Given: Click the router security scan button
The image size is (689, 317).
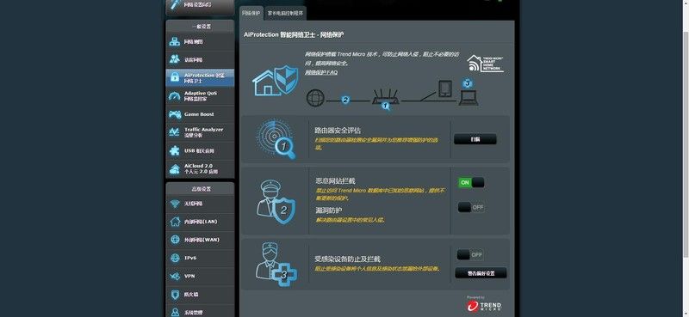Looking at the screenshot, I should point(475,139).
